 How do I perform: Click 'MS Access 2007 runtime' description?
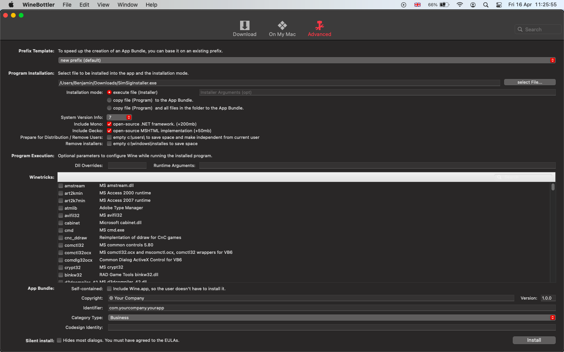point(125,200)
